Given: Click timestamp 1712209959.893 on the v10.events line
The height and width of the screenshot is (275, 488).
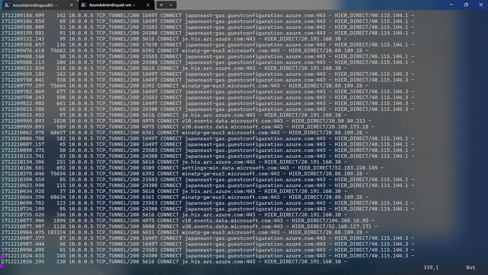Looking at the screenshot, I should pyautogui.click(x=23, y=121).
